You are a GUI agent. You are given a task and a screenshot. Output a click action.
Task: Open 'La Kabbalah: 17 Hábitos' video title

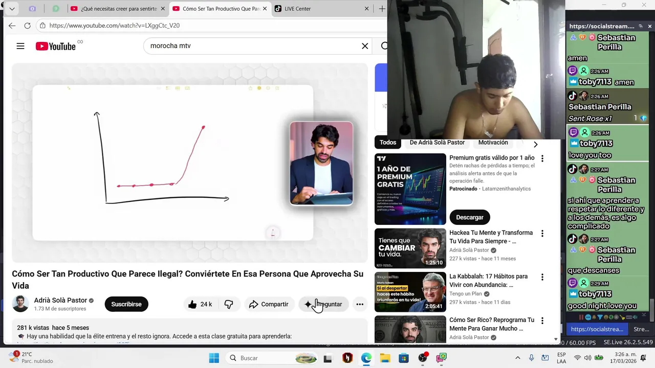pyautogui.click(x=488, y=281)
